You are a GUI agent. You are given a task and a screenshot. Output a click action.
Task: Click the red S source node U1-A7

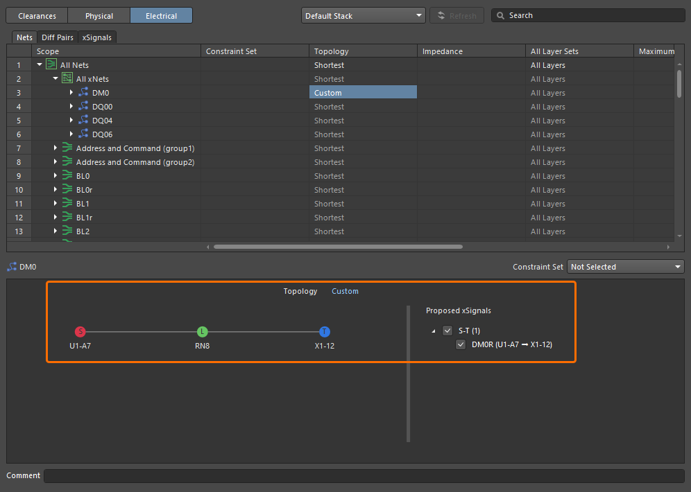point(80,332)
